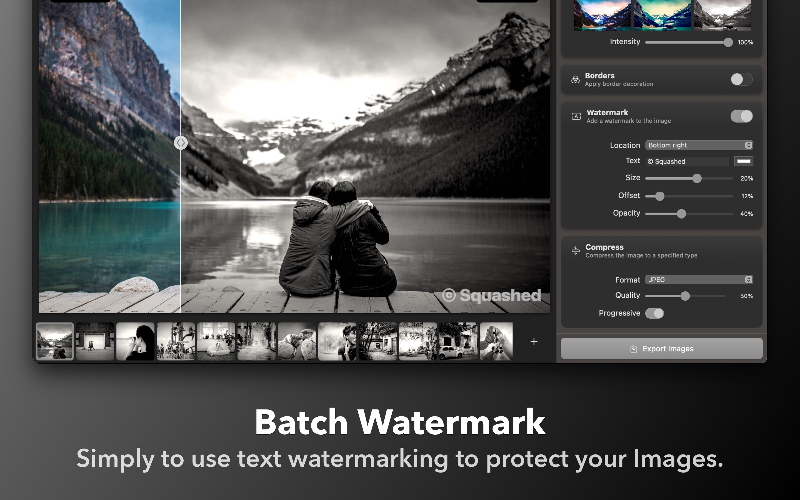Select the first thumbnail in the filmstrip
The image size is (800, 500).
[54, 342]
